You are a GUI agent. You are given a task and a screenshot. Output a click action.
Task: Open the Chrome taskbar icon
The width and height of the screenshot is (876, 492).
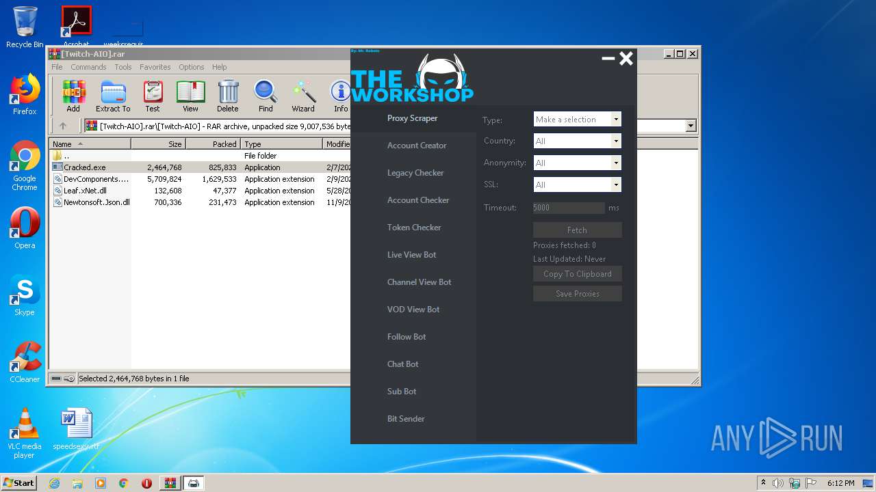point(123,483)
